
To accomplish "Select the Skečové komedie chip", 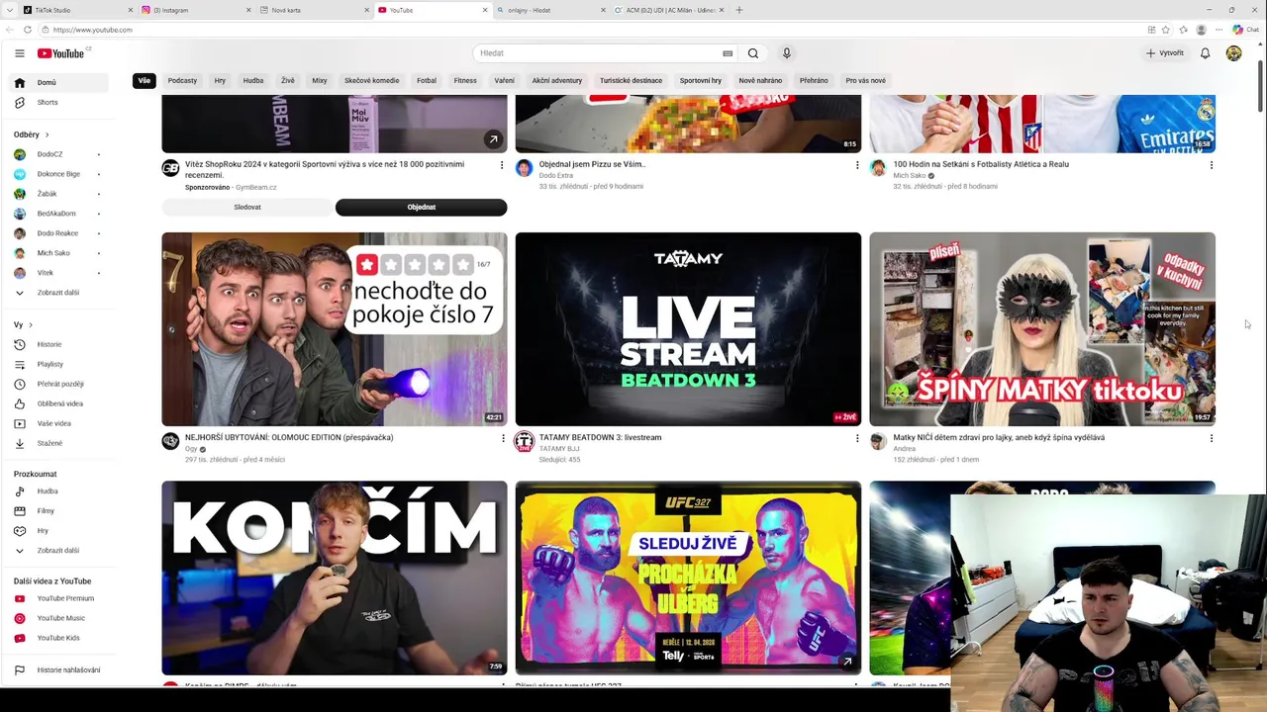I will [372, 81].
